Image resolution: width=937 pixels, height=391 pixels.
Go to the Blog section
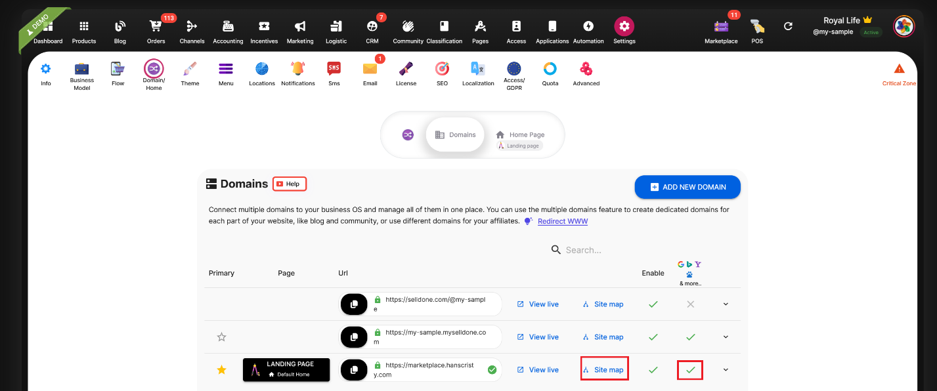(x=120, y=31)
